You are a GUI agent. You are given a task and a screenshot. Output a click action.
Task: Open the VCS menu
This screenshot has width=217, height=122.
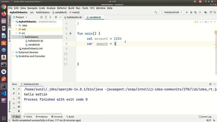pos(92,8)
